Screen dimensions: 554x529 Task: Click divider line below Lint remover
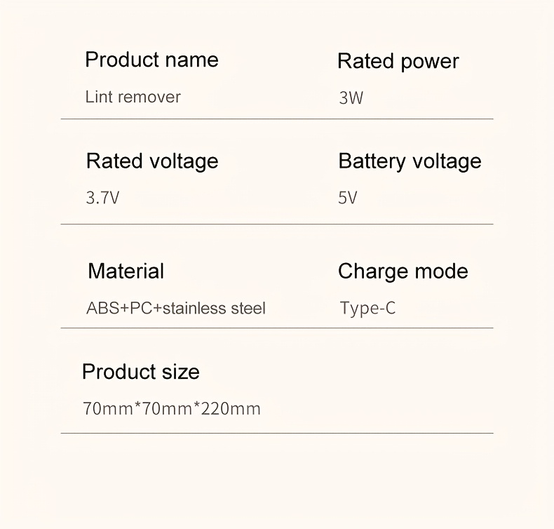pyautogui.click(x=276, y=119)
